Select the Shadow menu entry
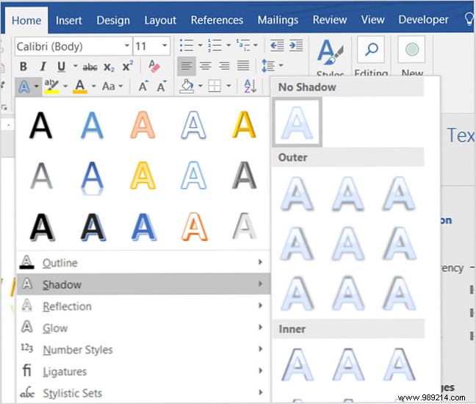 (143, 284)
